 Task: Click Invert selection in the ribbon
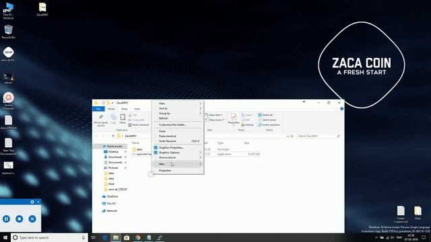[x=269, y=125]
